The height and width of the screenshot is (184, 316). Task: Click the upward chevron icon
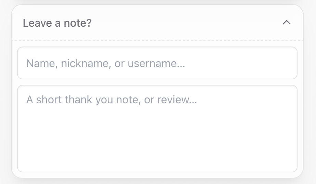[286, 23]
